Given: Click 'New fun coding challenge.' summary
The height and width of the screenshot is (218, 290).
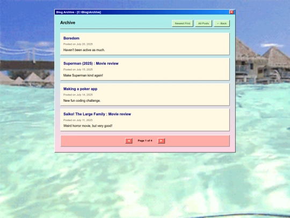Looking at the screenshot, I should (x=82, y=101).
